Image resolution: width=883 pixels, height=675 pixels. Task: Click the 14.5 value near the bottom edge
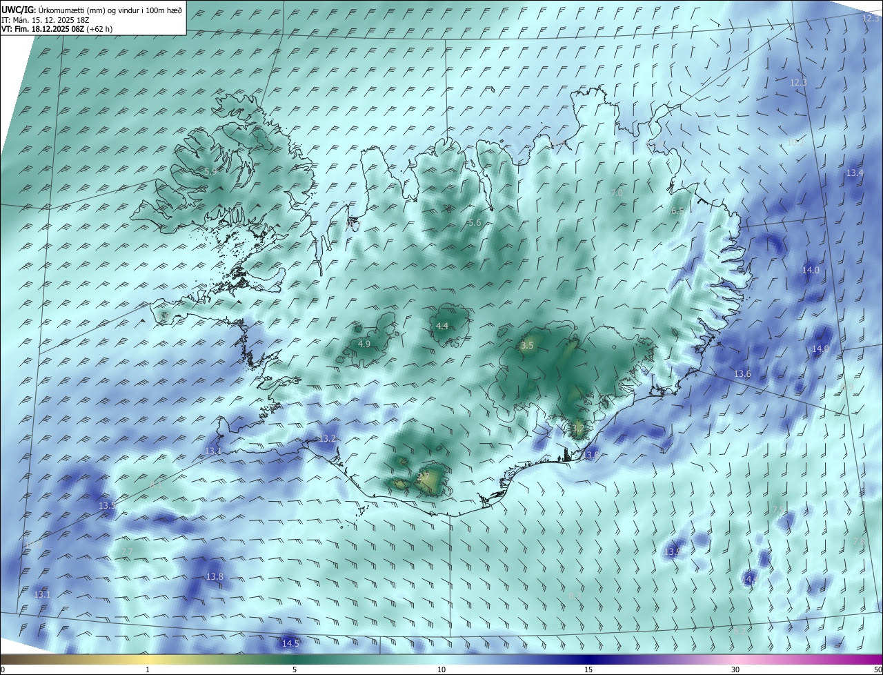290,643
